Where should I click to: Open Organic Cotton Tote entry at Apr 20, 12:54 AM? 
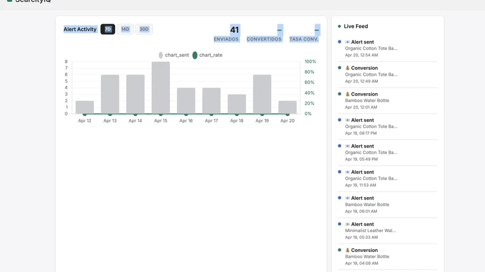coord(387,48)
